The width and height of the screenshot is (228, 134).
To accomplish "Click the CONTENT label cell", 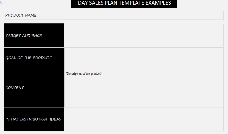I will (15, 88).
